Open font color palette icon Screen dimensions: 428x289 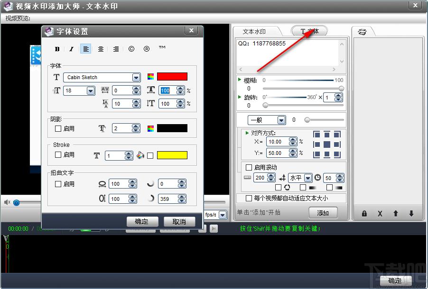151,77
